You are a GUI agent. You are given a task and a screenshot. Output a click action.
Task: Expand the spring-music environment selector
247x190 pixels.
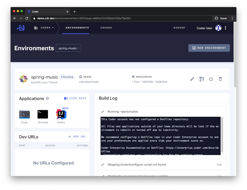pos(69,48)
